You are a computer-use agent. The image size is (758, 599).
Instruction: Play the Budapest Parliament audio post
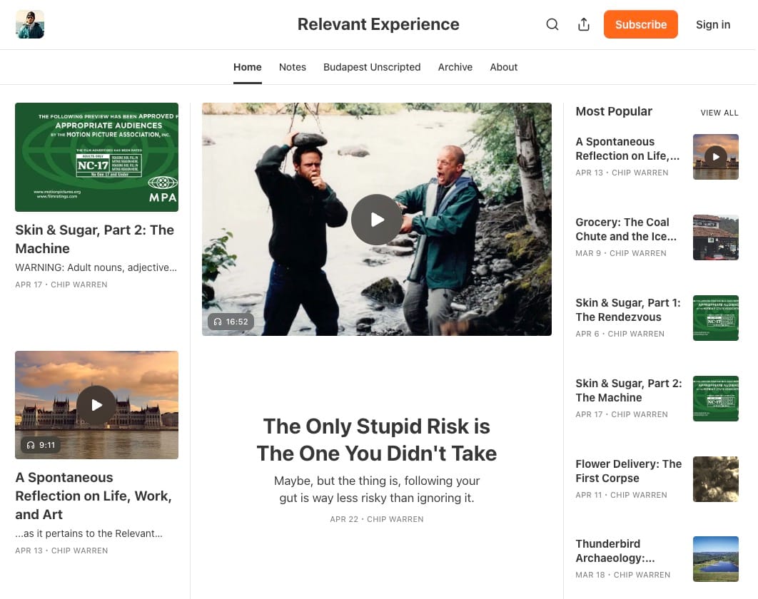96,405
